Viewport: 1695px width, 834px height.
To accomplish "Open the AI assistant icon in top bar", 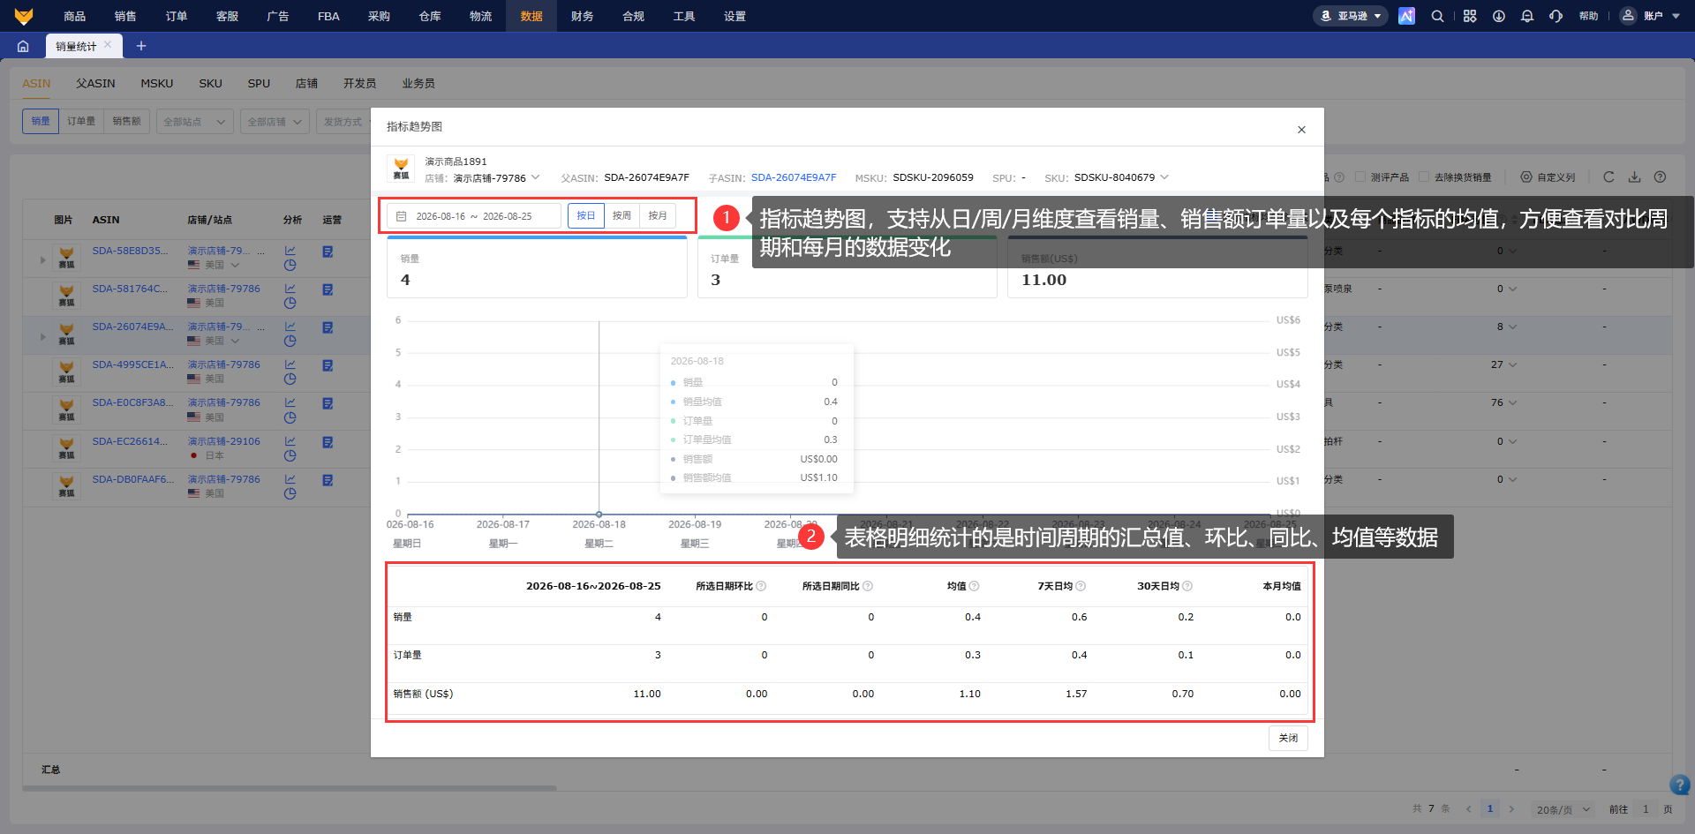I will coord(1406,16).
